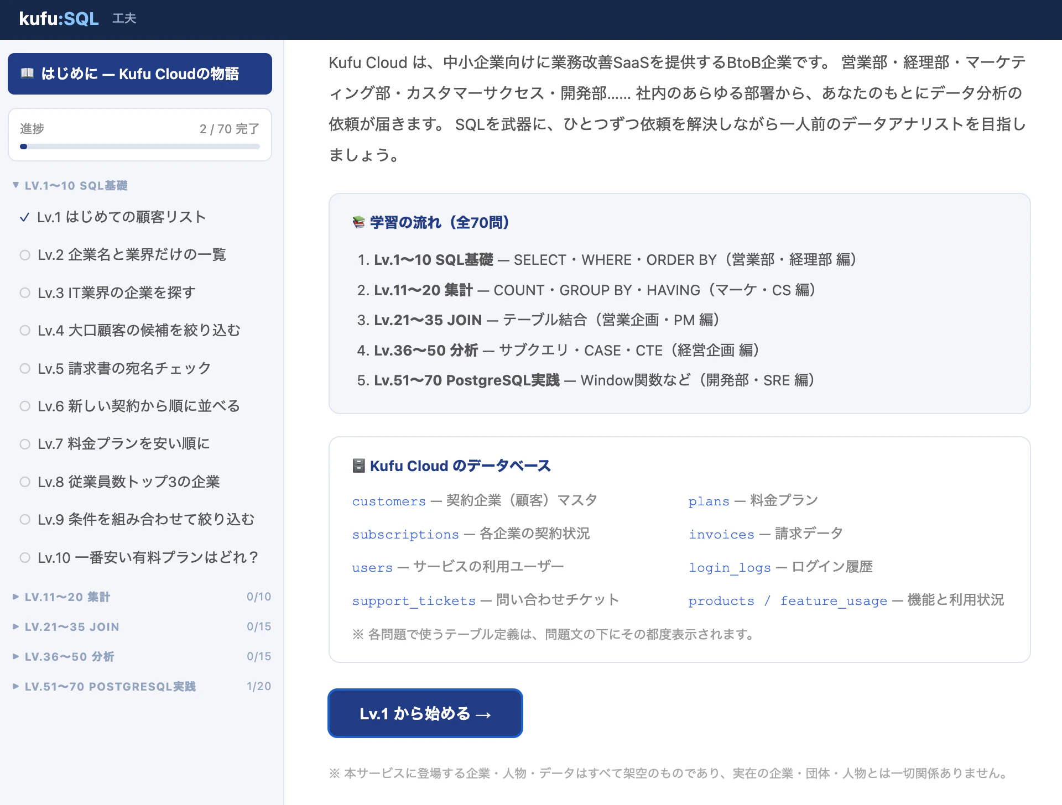Click the kufu:SQL logo

click(59, 19)
